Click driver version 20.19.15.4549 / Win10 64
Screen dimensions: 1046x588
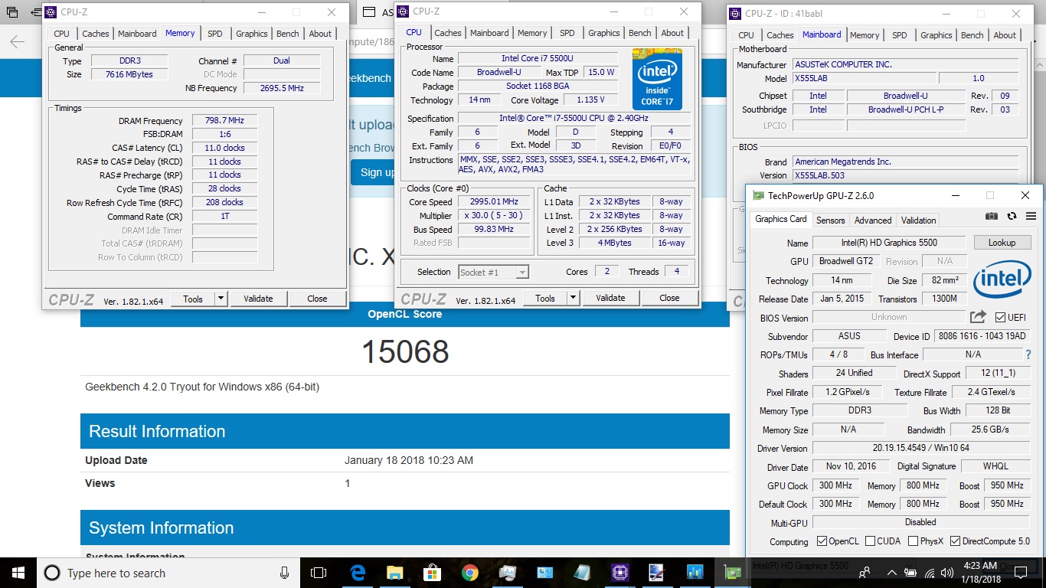[x=920, y=448]
